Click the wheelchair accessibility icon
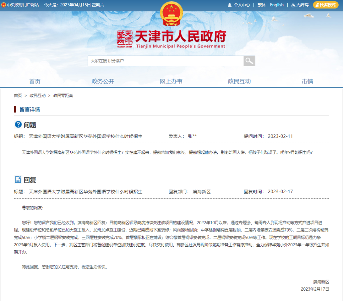The height and width of the screenshot is (301, 343). click(x=293, y=5)
